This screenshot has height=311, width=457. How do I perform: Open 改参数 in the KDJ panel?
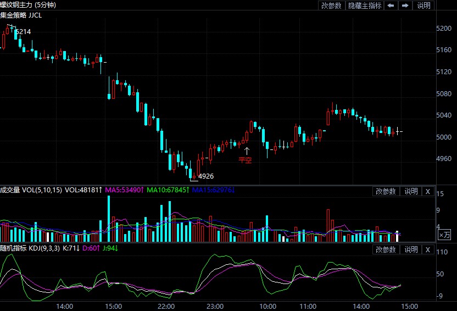(x=386, y=249)
